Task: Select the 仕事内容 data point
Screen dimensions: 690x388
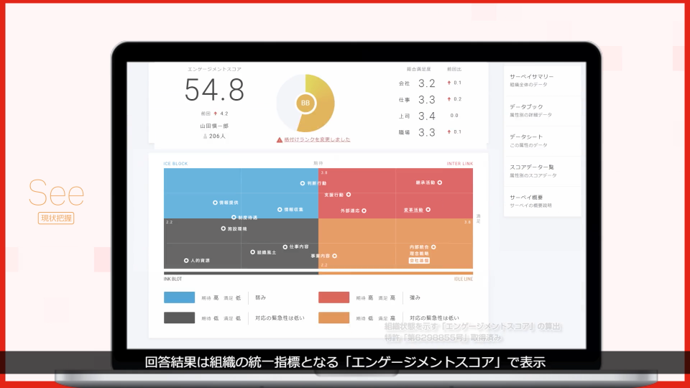Action: coord(285,246)
